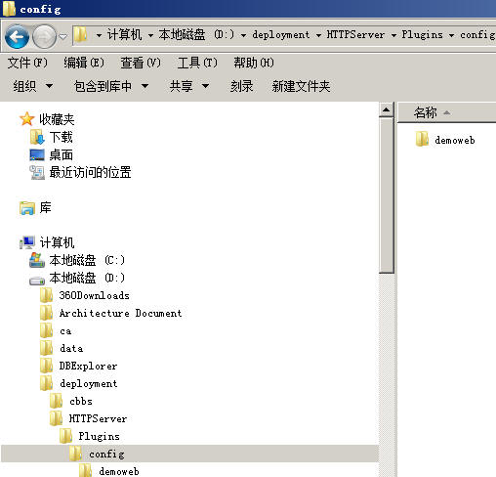
Task: Expand the arrow after Plugins in address bar
Action: [x=451, y=35]
